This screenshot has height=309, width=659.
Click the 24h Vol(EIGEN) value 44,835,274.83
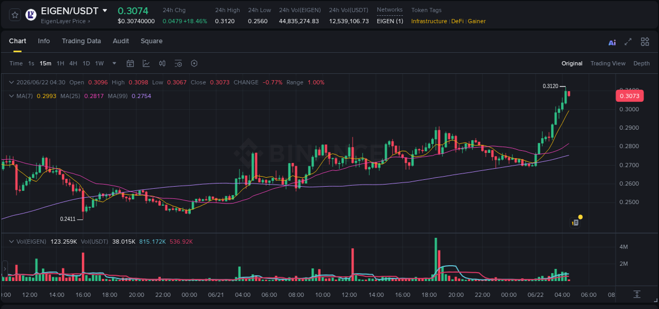point(299,21)
